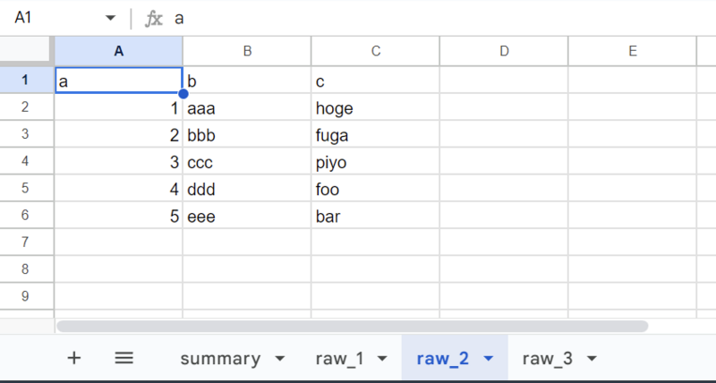Select row 4 header
Viewport: 716px width, 383px height.
pos(25,161)
